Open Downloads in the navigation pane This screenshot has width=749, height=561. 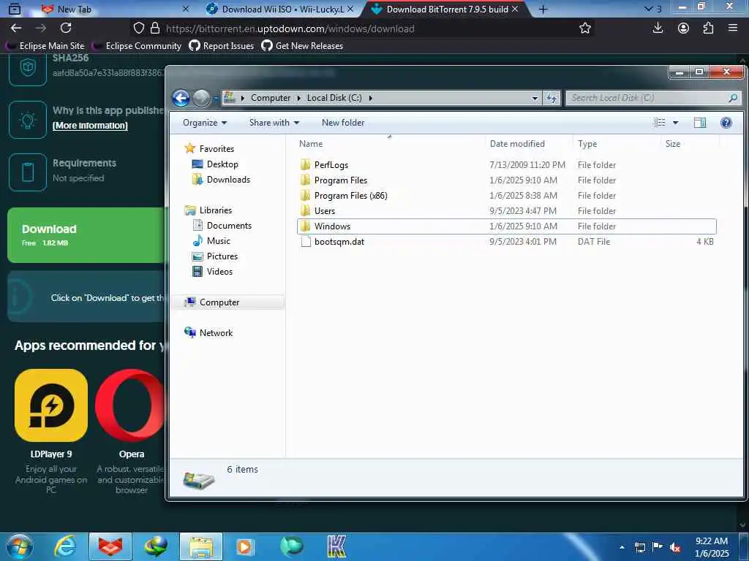point(228,180)
